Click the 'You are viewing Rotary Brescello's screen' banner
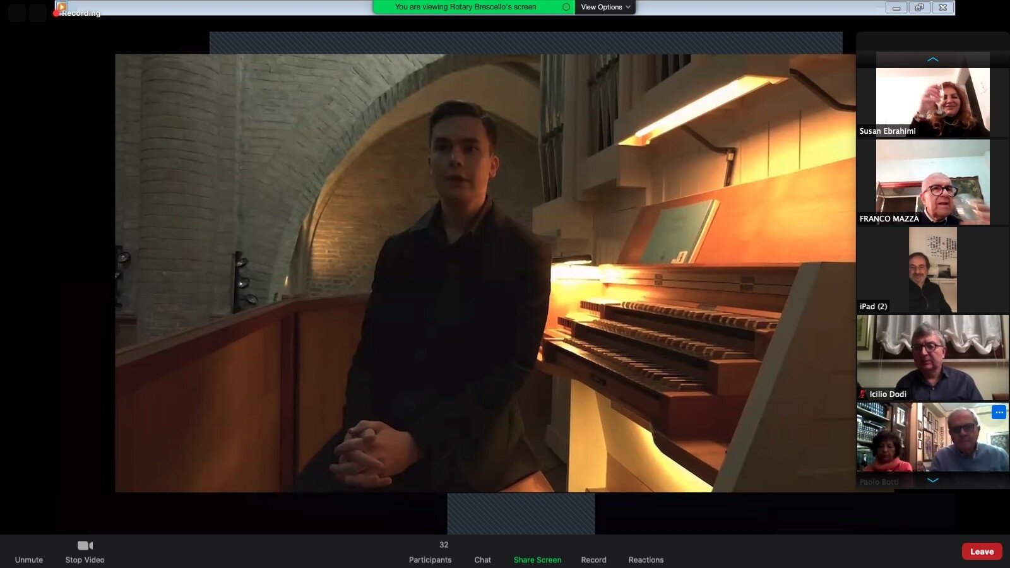Viewport: 1010px width, 568px height. 465,7
